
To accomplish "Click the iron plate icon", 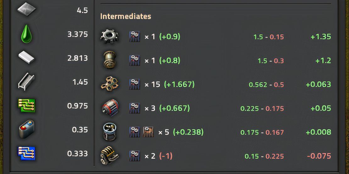I will click(x=26, y=10).
